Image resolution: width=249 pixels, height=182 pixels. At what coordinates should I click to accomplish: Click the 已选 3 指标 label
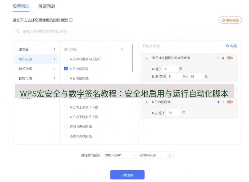point(151,46)
